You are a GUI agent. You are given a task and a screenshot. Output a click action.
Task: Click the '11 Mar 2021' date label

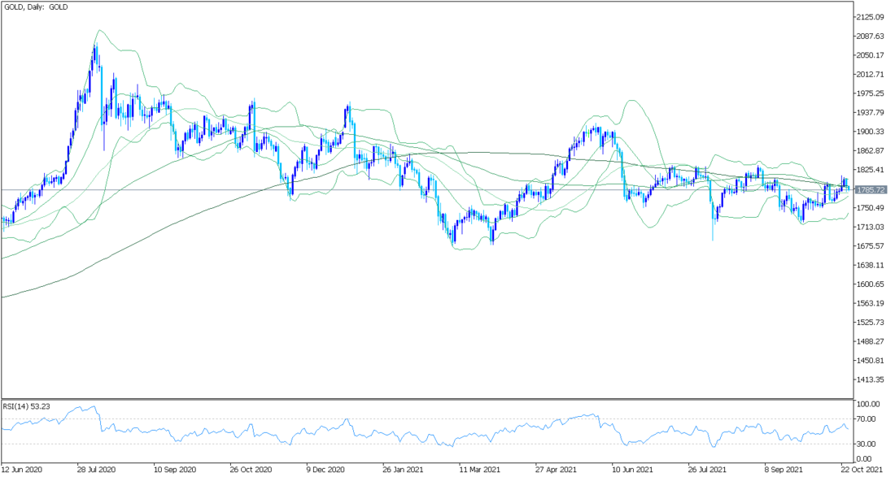pyautogui.click(x=479, y=470)
